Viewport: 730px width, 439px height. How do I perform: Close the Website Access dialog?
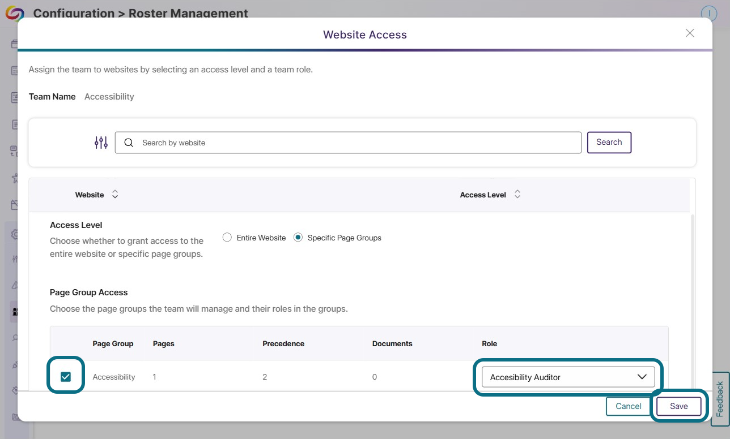click(690, 33)
